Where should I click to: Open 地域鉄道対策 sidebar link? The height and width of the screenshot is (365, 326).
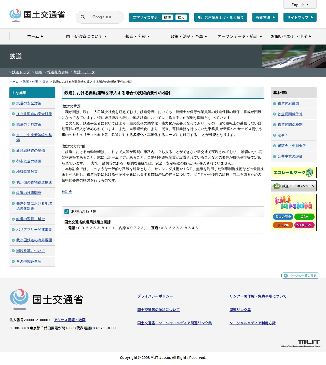click(x=27, y=172)
